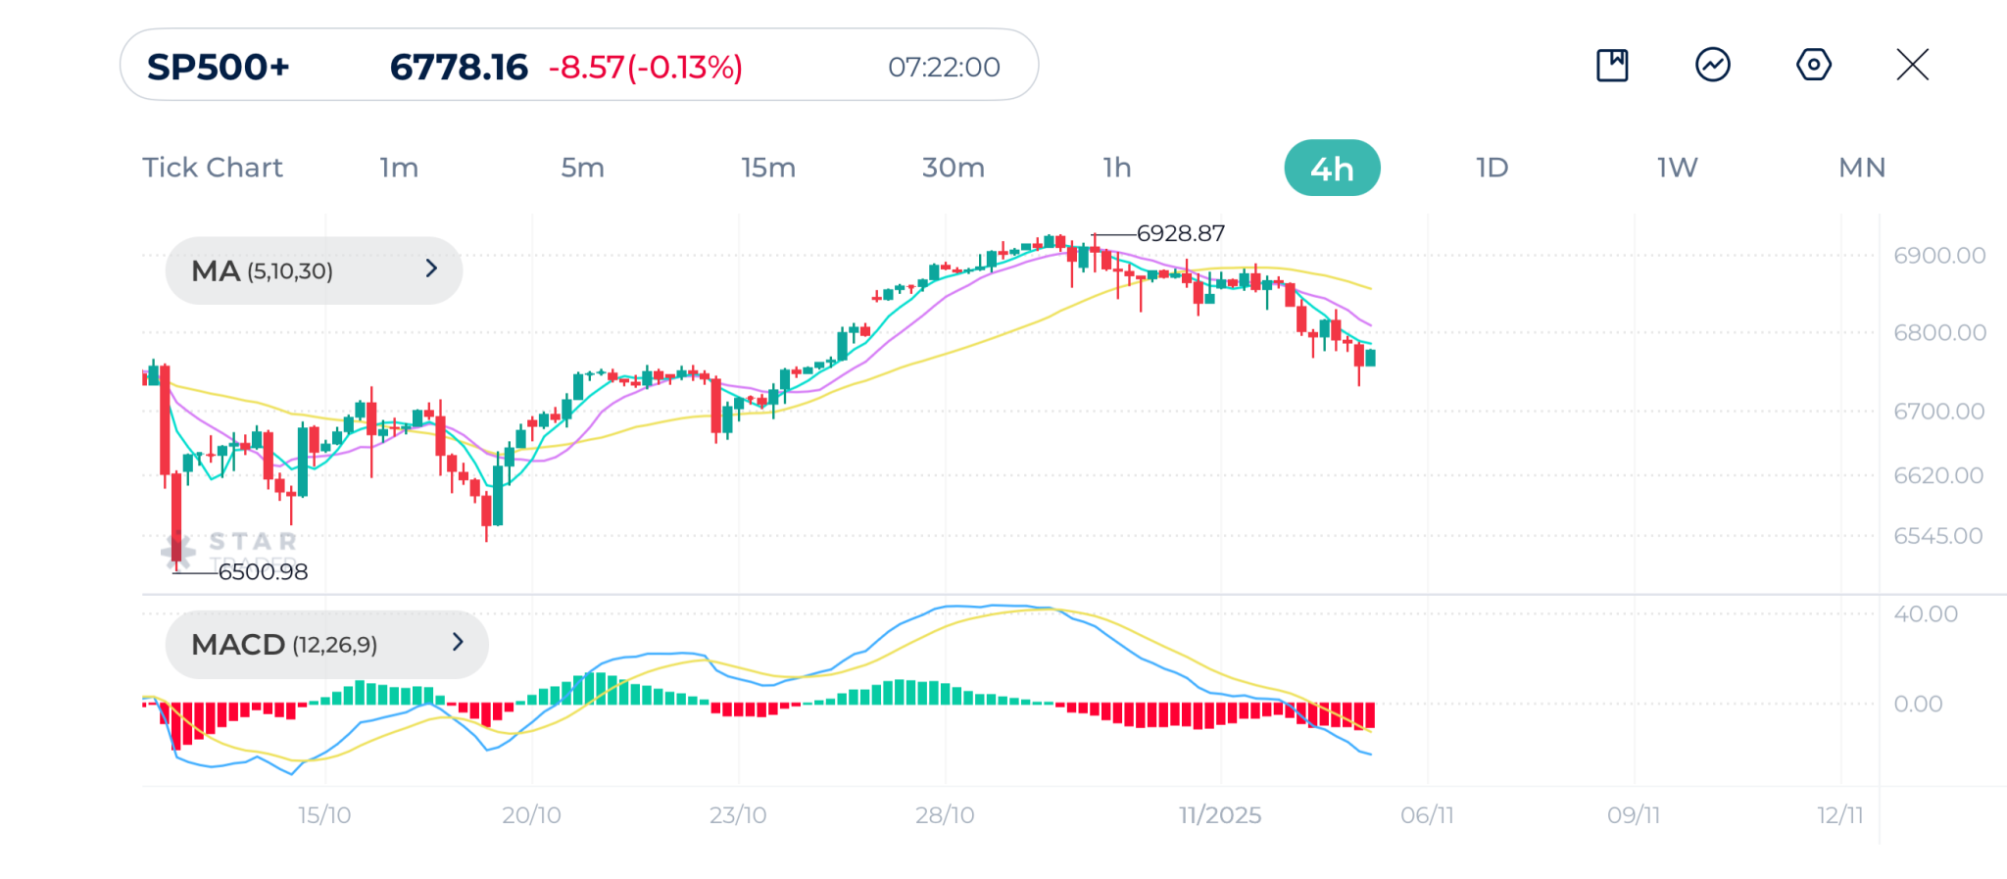Choose the 15m timeframe
Screen dimensions: 2007x879
[768, 168]
